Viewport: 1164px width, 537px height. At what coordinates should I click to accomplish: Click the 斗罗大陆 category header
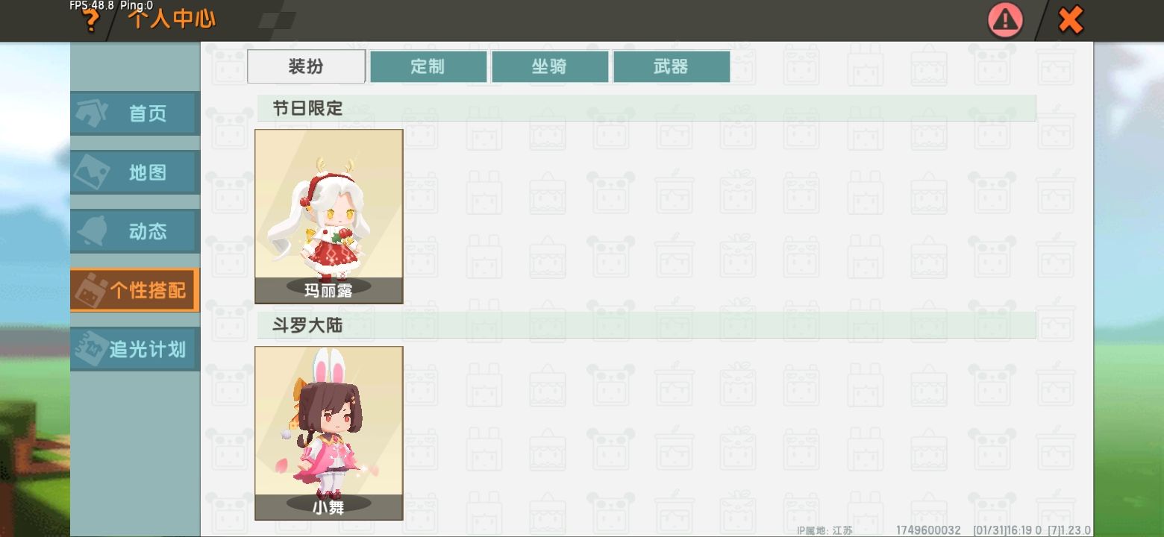point(646,325)
